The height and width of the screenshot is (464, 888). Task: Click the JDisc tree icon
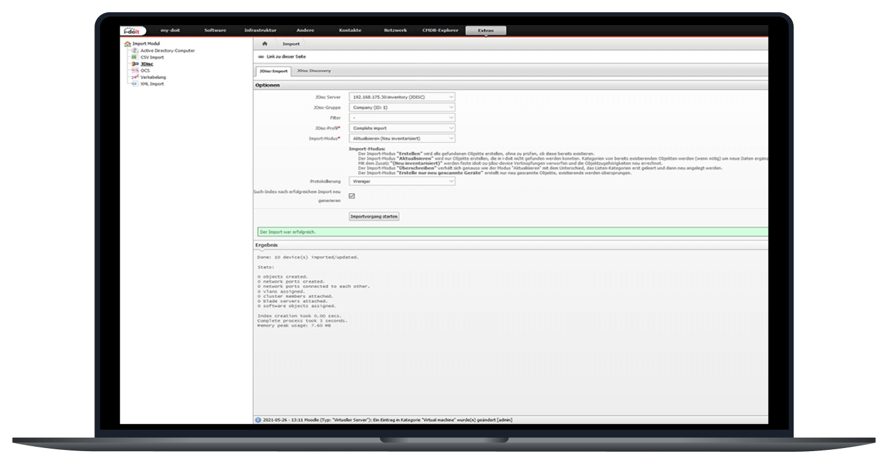click(x=135, y=64)
